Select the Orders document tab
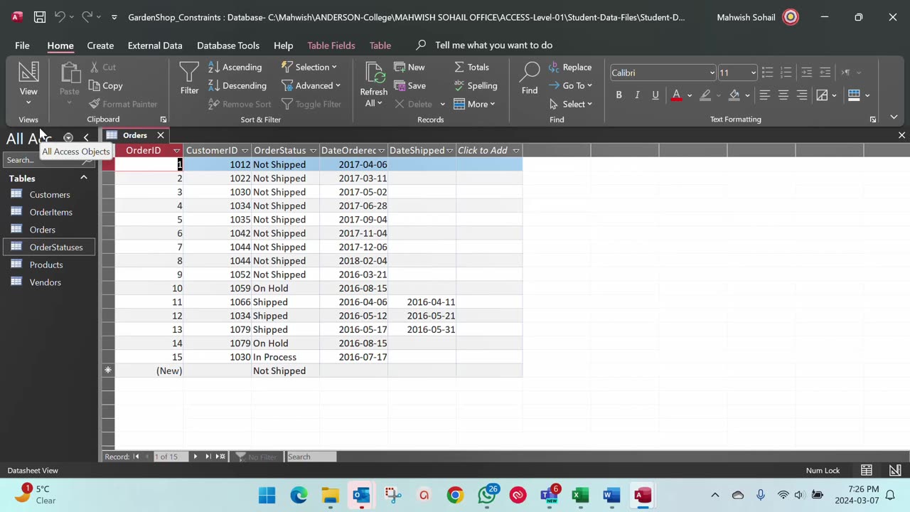Image resolution: width=910 pixels, height=512 pixels. (135, 135)
